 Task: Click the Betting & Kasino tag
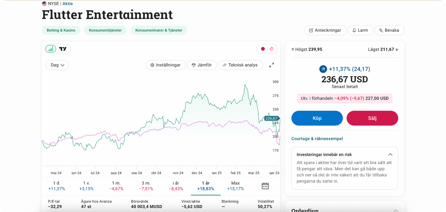coord(61,30)
